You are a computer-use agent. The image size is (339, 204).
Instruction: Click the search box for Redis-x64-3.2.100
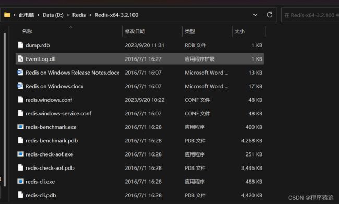click(310, 15)
